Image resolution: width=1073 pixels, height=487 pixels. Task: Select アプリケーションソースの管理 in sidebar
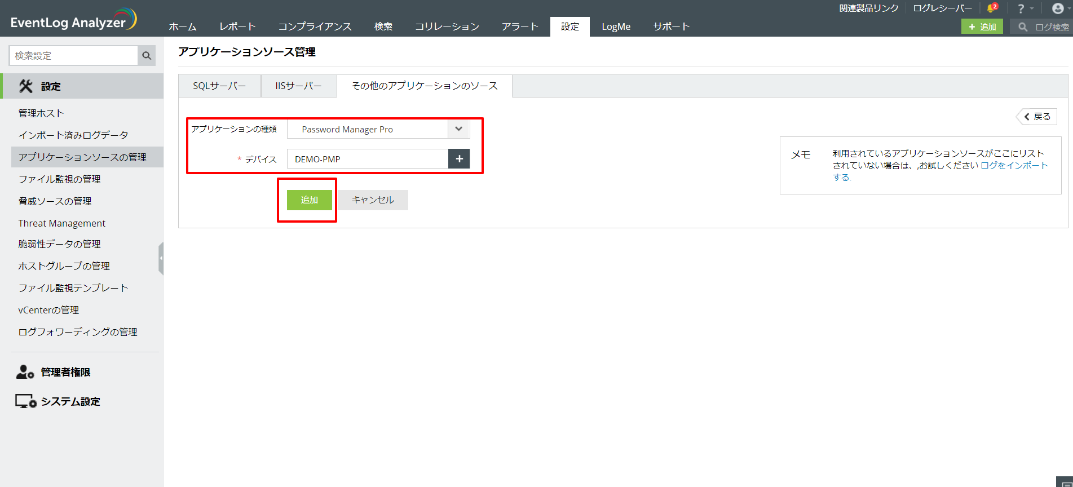(87, 157)
